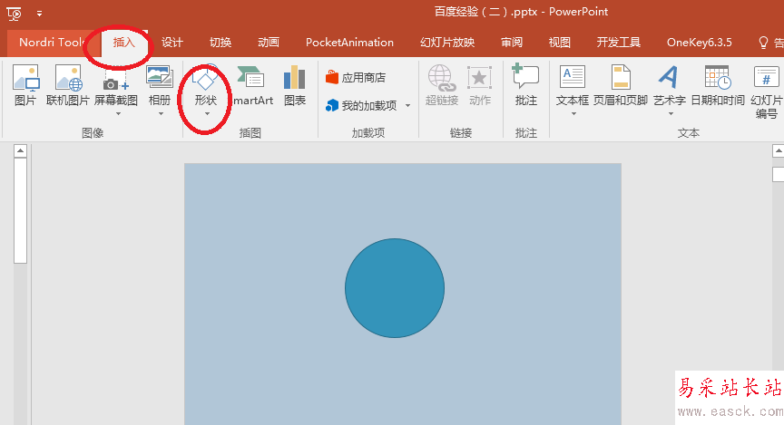Expand the WordArt (艺术字) dropdown arrow

(671, 114)
